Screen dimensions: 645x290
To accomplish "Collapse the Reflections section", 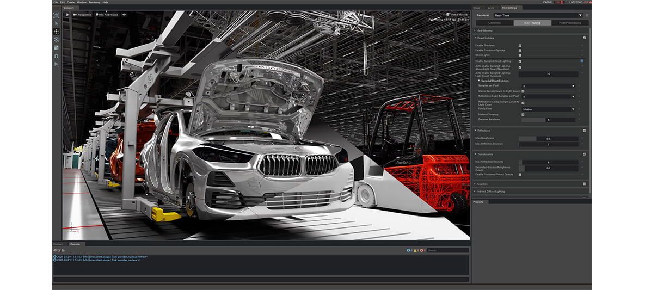I will tap(475, 131).
